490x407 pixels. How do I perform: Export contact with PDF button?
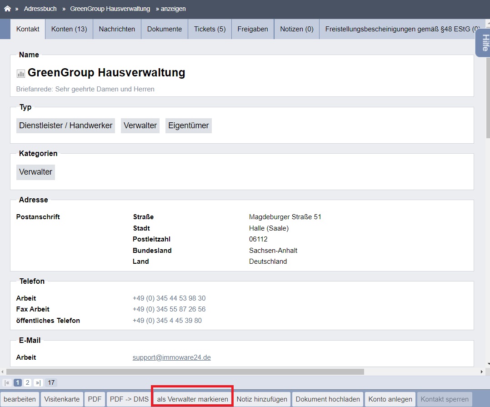[95, 399]
